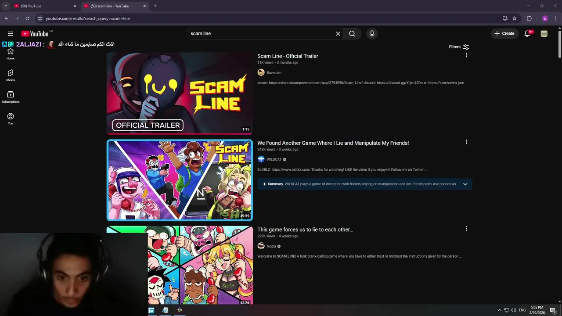562x316 pixels.
Task: Open the tab search dropdown arrow
Action: click(x=6, y=6)
